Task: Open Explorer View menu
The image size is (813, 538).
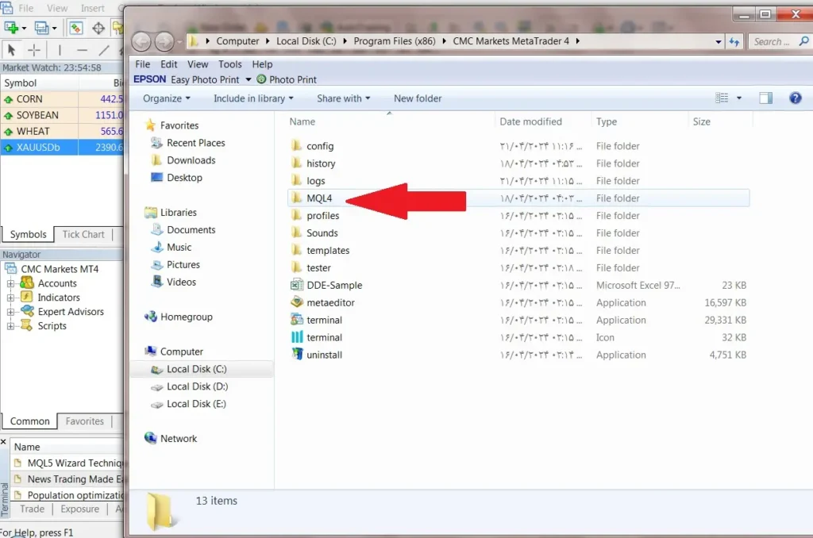Action: [x=198, y=64]
